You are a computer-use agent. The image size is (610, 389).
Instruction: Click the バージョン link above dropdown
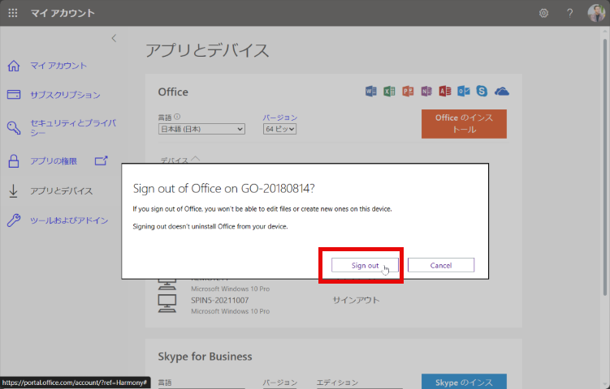(x=280, y=118)
